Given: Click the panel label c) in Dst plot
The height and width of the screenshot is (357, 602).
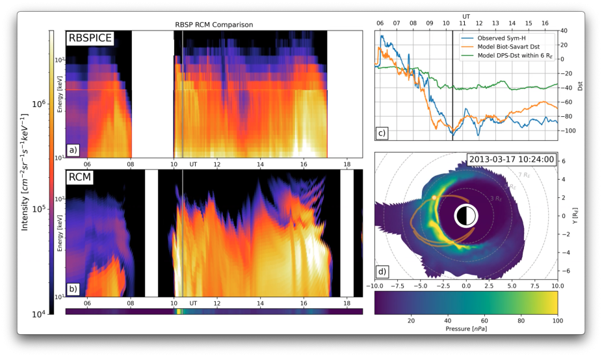Looking at the screenshot, I should pyautogui.click(x=382, y=133).
